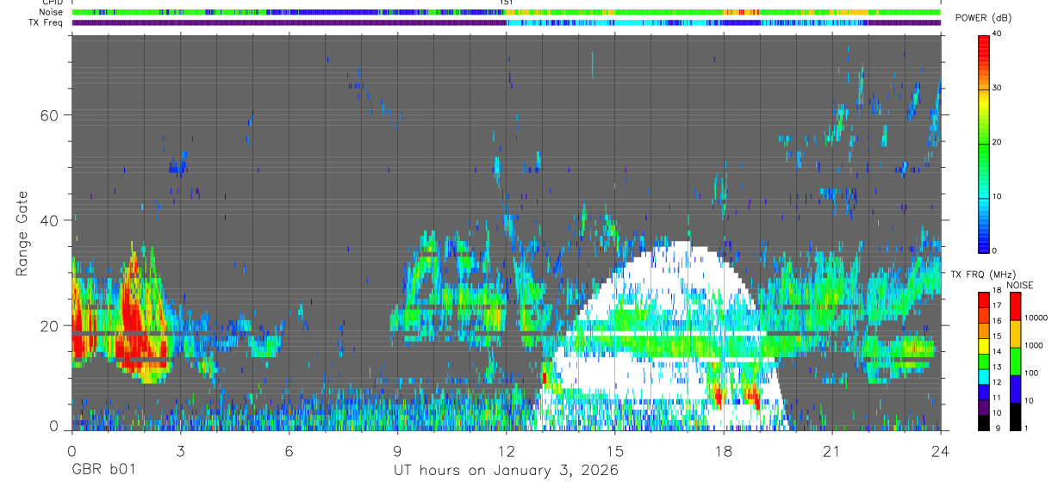Select the GBR b01 radar label
1058x488 pixels.
click(103, 470)
